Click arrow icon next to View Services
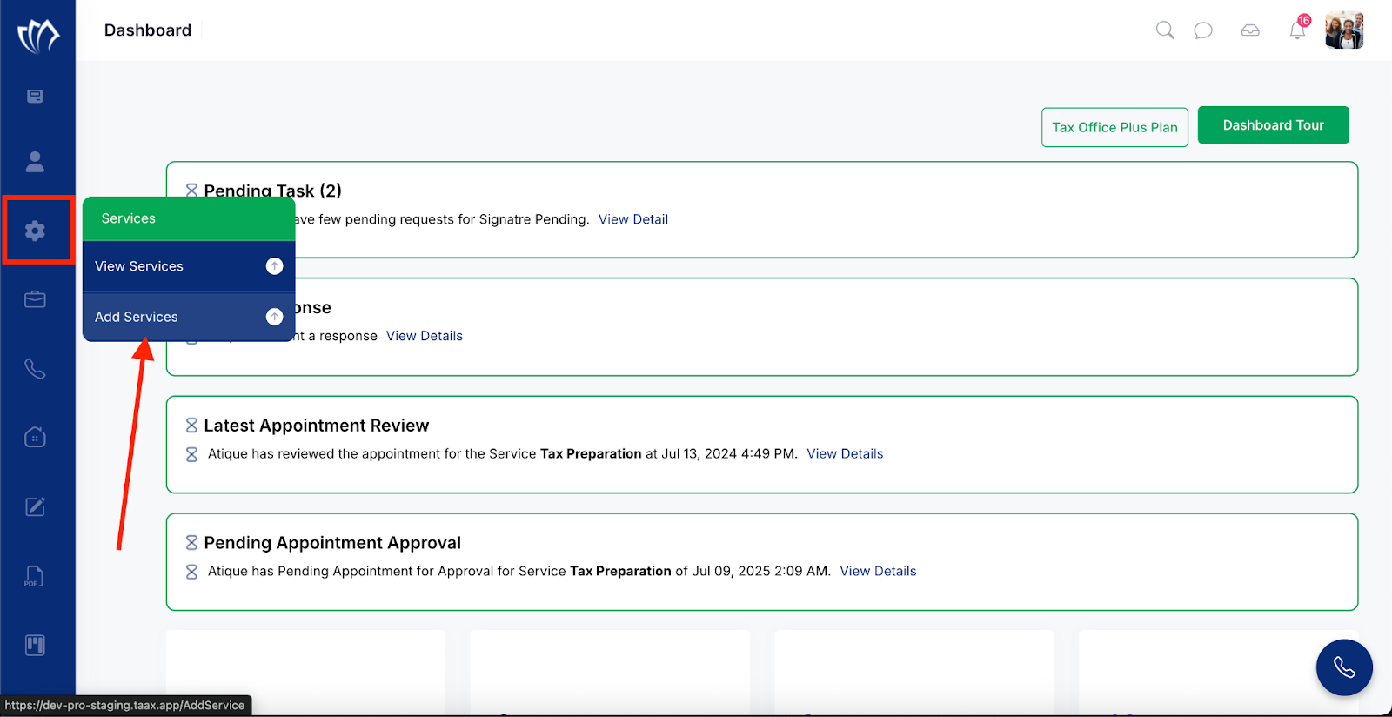The width and height of the screenshot is (1392, 717). [274, 266]
